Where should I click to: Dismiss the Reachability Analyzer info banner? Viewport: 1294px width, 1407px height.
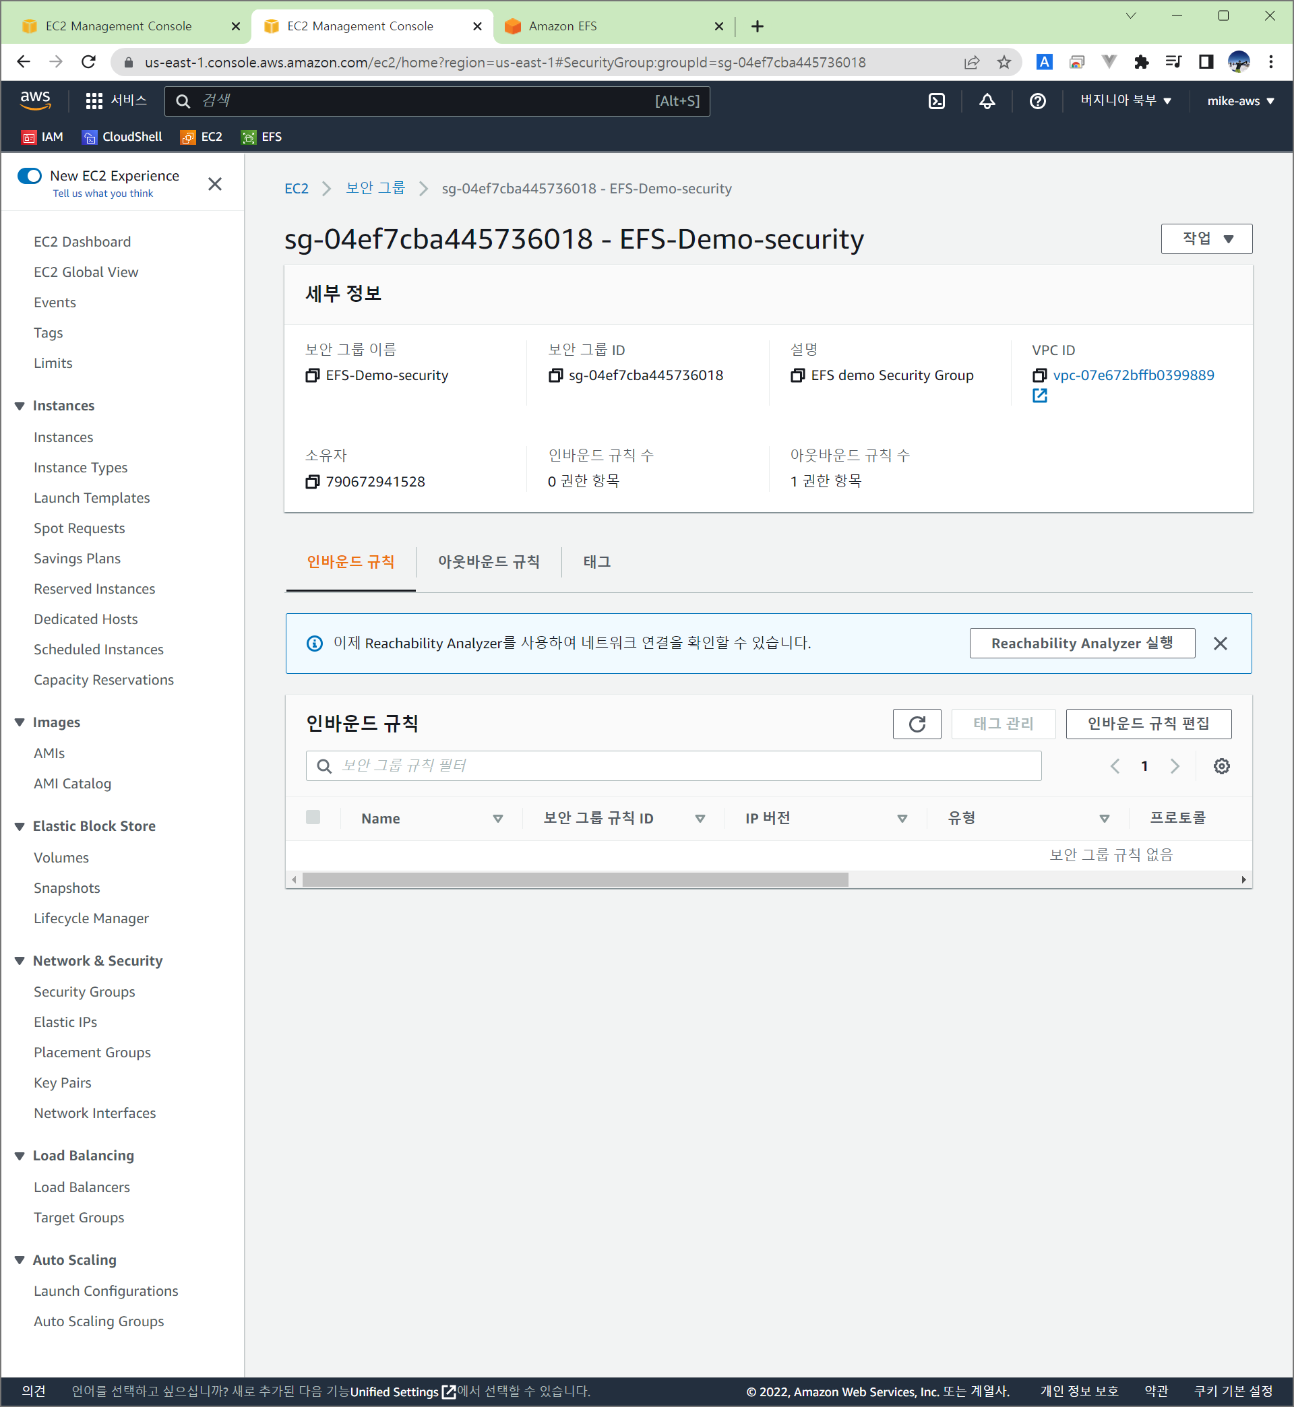(1220, 644)
